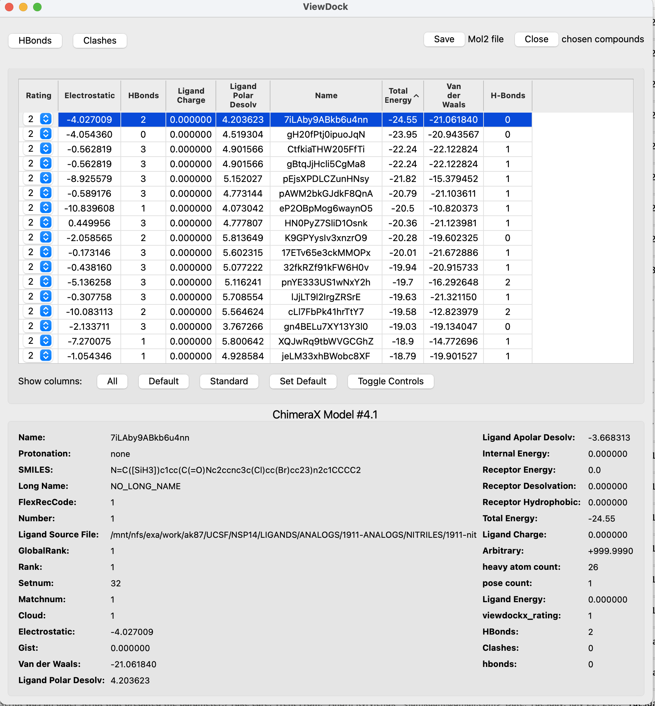
Task: Sort table by Name column header
Action: pyautogui.click(x=326, y=96)
